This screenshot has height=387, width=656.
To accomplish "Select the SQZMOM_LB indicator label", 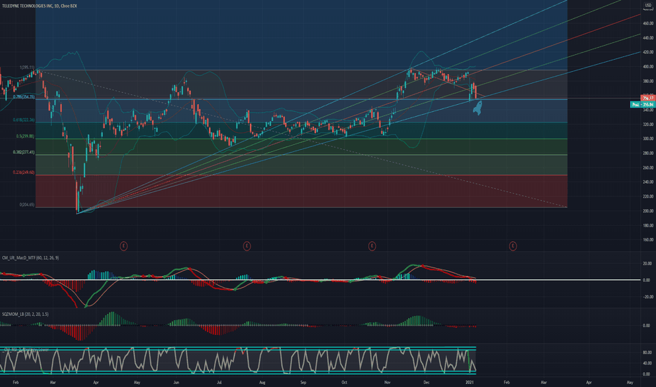I will pyautogui.click(x=25, y=314).
